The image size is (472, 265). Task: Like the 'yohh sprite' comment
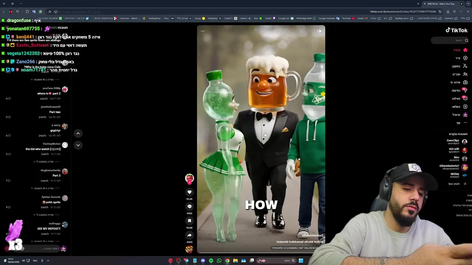click(x=8, y=207)
